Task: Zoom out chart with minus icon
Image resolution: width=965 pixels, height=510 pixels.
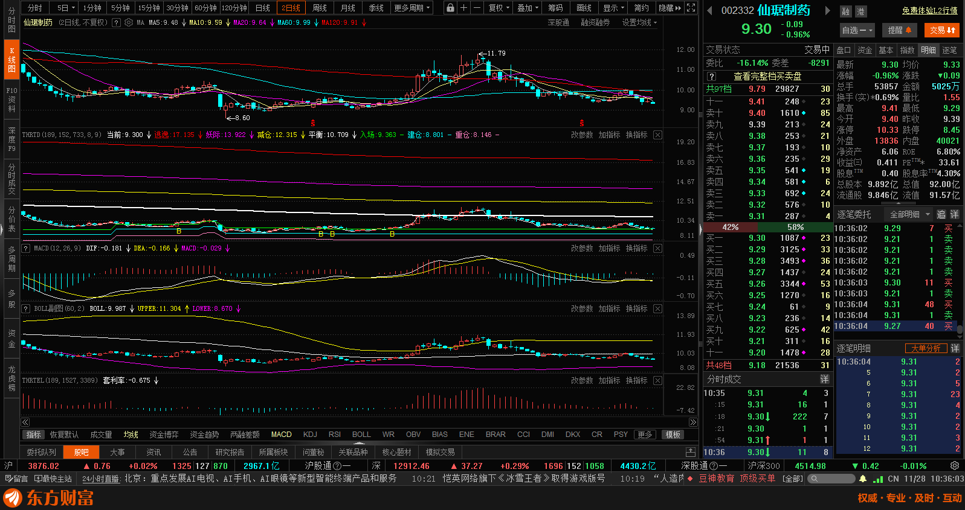Action: [477, 8]
